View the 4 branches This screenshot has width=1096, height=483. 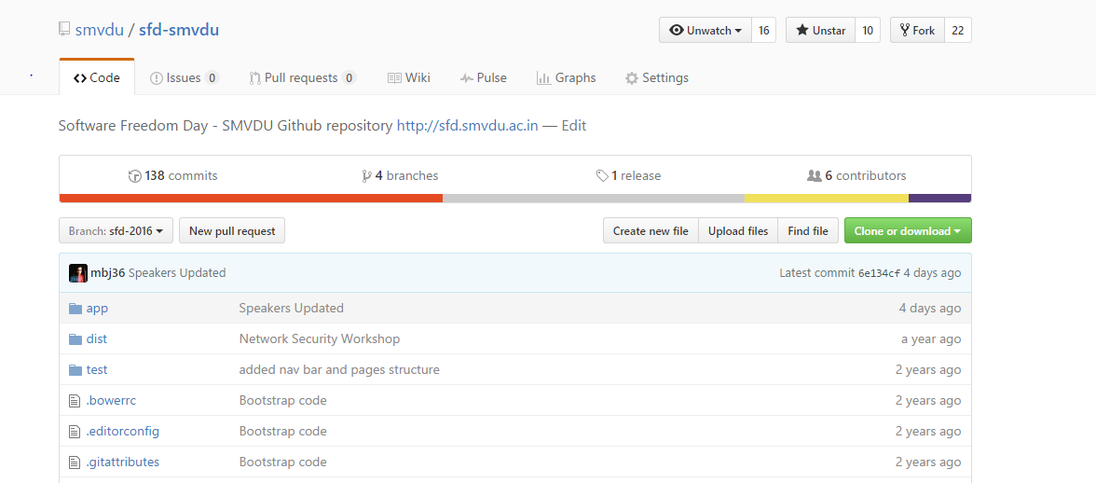pyautogui.click(x=400, y=176)
